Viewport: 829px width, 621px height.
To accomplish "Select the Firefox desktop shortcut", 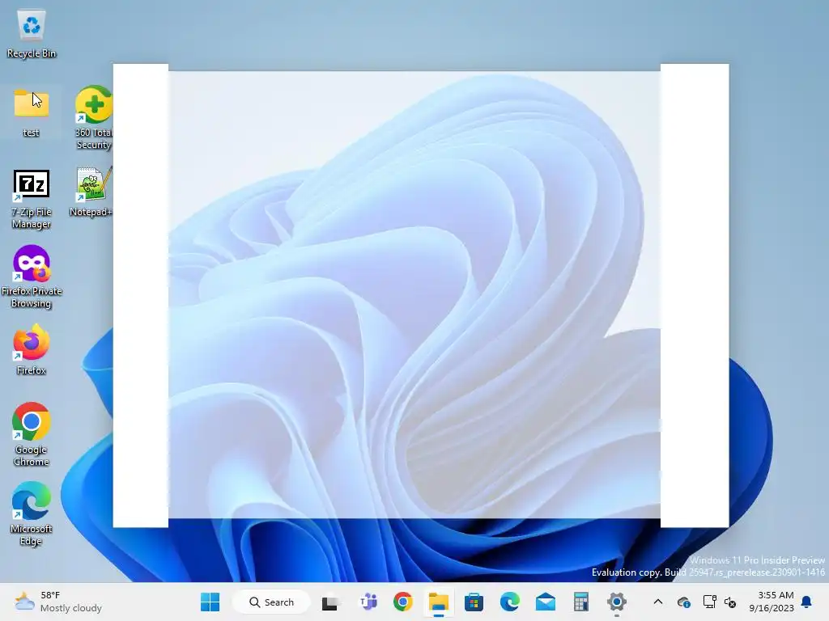I will pos(32,349).
